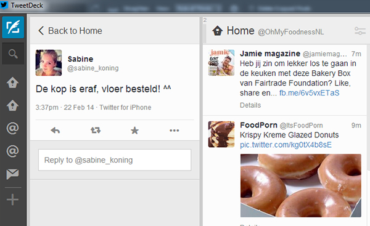
Task: Favorite Sabine's tweet with star
Action: coord(134,131)
